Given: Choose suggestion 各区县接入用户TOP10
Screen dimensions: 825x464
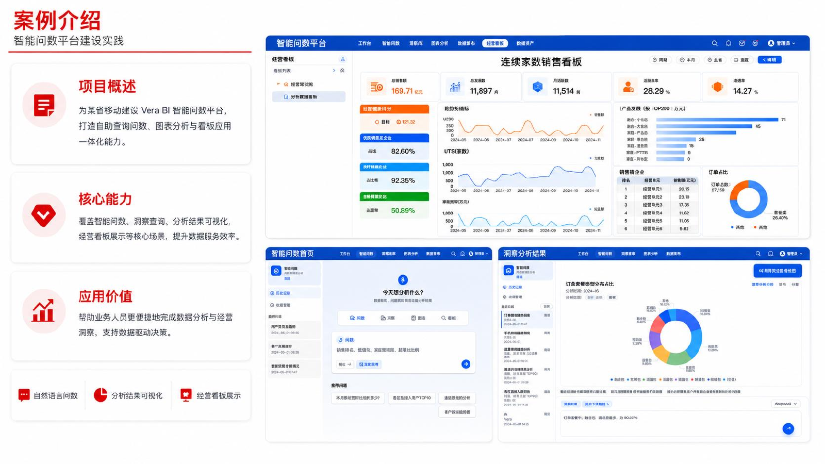Looking at the screenshot, I should [x=411, y=398].
